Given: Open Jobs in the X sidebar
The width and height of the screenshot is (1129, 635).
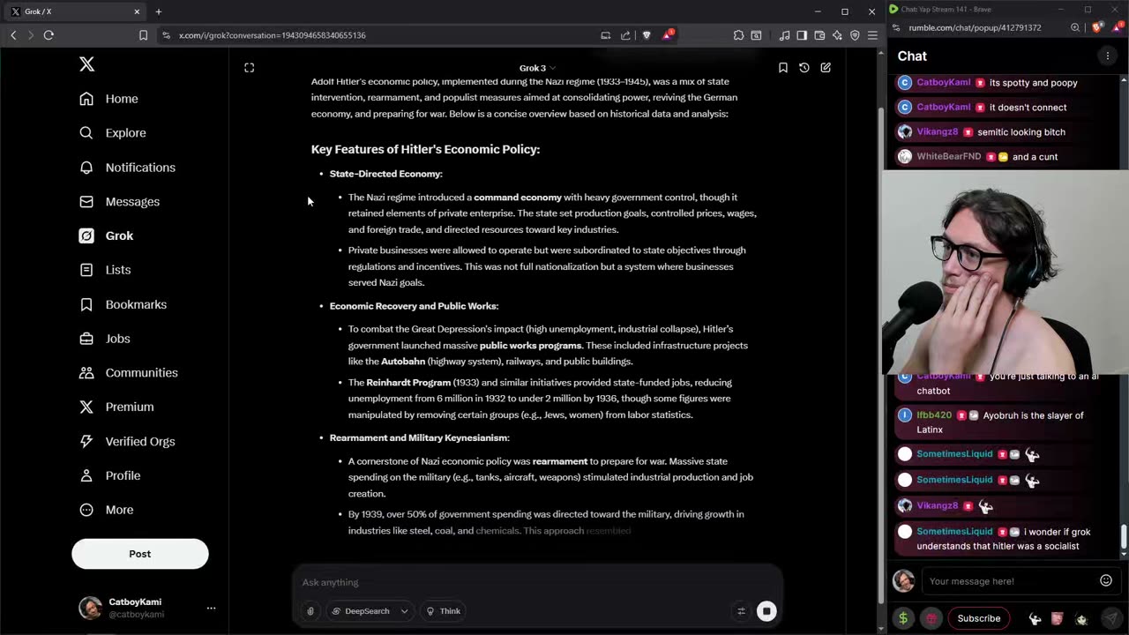Looking at the screenshot, I should pos(104,339).
